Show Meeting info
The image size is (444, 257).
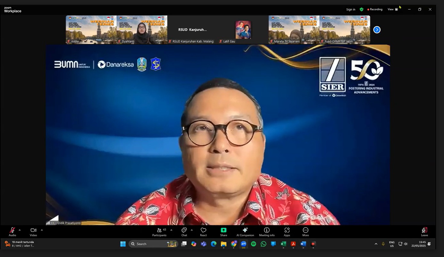(x=267, y=231)
